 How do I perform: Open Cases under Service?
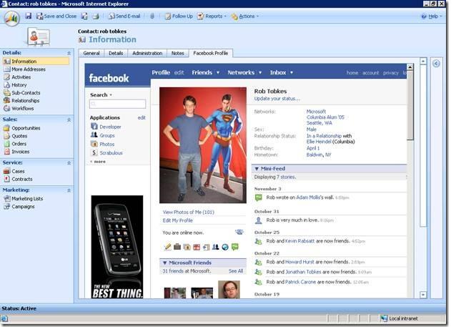pyautogui.click(x=18, y=171)
